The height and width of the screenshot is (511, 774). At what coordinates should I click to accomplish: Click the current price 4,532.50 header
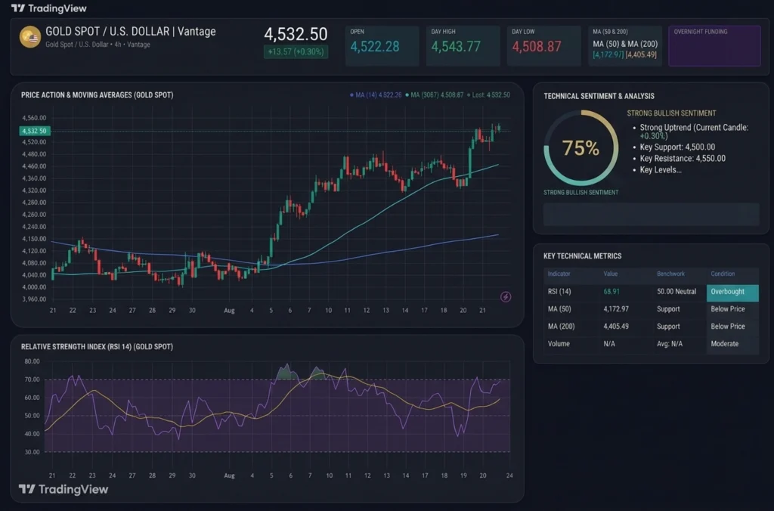[x=296, y=34]
